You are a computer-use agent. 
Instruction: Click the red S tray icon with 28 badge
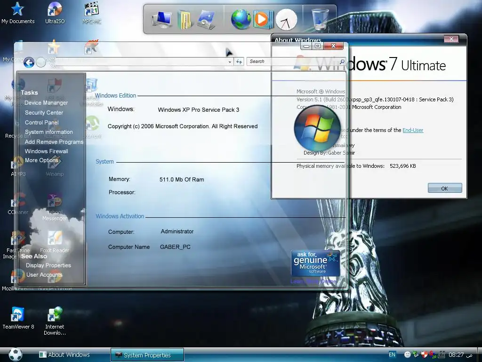coord(433,355)
